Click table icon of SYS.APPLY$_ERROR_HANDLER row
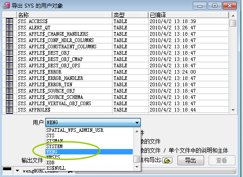Image resolution: width=243 pixels, height=177 pixels. [9, 78]
